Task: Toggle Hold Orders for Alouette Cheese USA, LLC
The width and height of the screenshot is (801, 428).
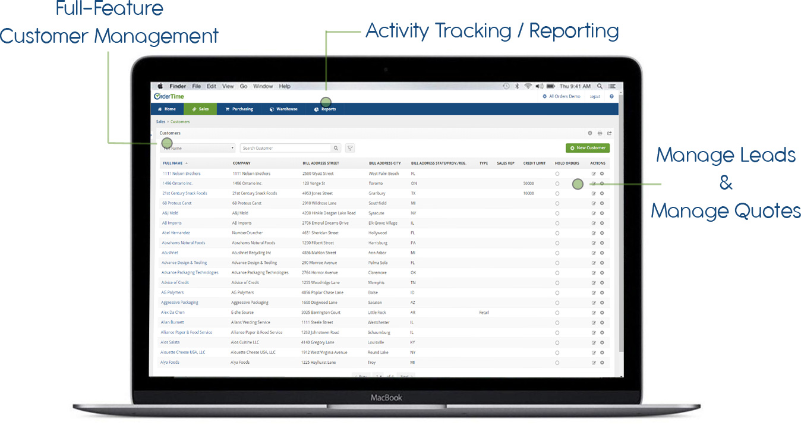Action: (x=557, y=352)
